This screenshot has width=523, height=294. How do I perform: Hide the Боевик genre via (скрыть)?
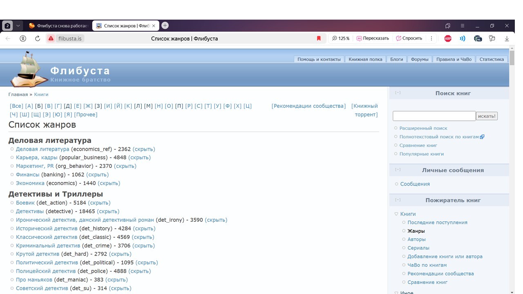[99, 203]
